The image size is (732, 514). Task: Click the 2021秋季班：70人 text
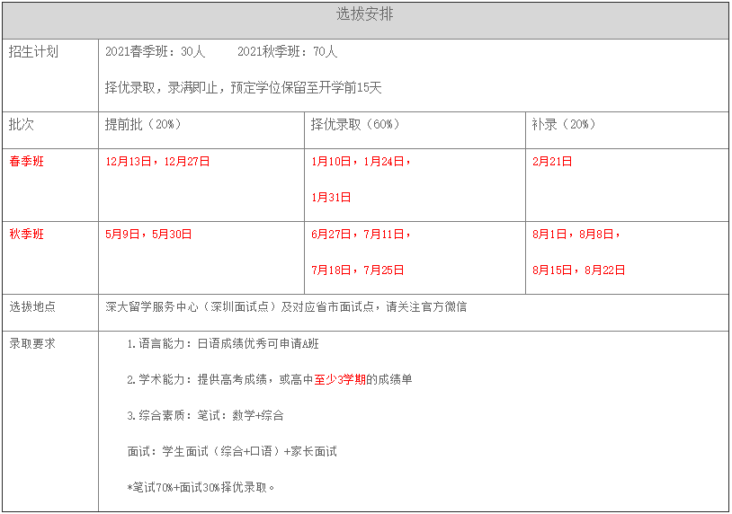pyautogui.click(x=287, y=52)
